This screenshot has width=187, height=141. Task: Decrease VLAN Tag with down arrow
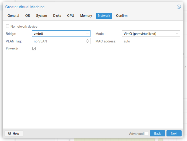coord(87,42)
